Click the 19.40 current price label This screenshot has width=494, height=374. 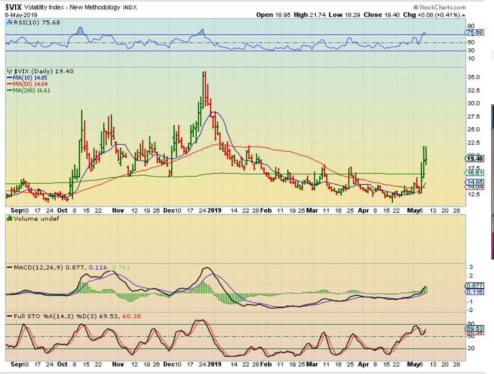[x=474, y=158]
